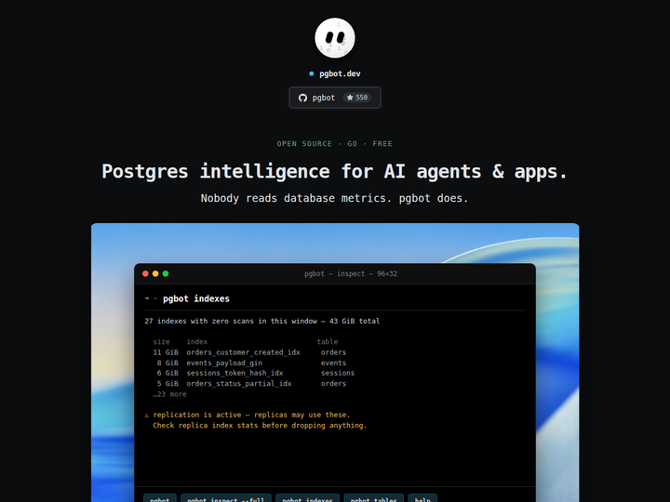Screen dimensions: 670x502
Task: Click the 'Postgres intelligence for AI agents & apps.' heading
Action: pyautogui.click(x=335, y=172)
